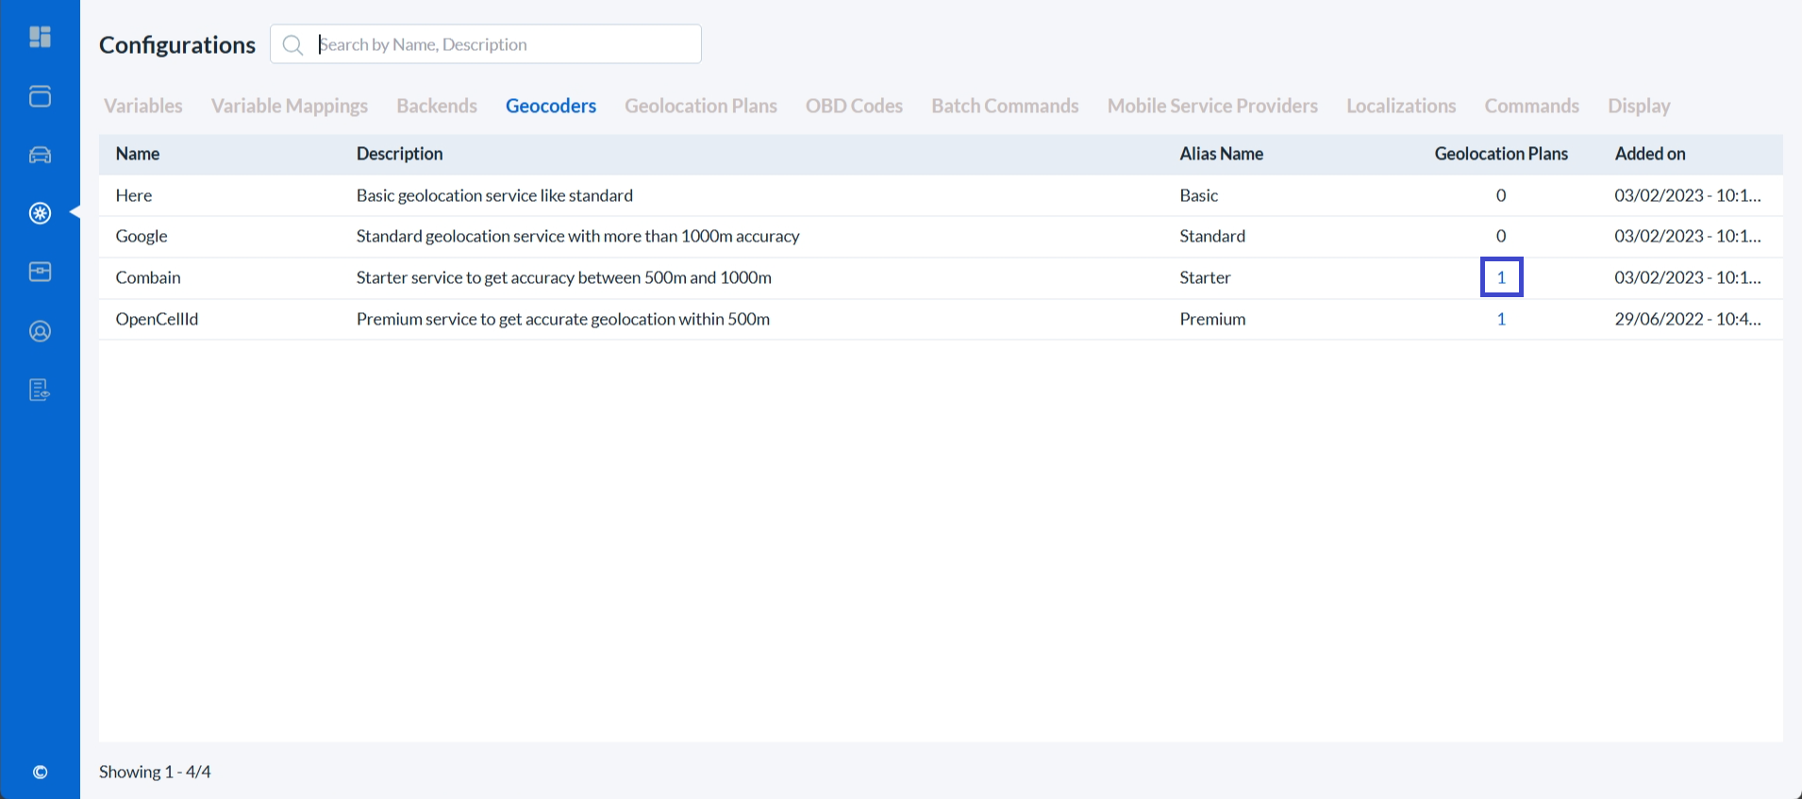Click the search magnifier icon
Screen dimensions: 1802x799
click(x=292, y=45)
